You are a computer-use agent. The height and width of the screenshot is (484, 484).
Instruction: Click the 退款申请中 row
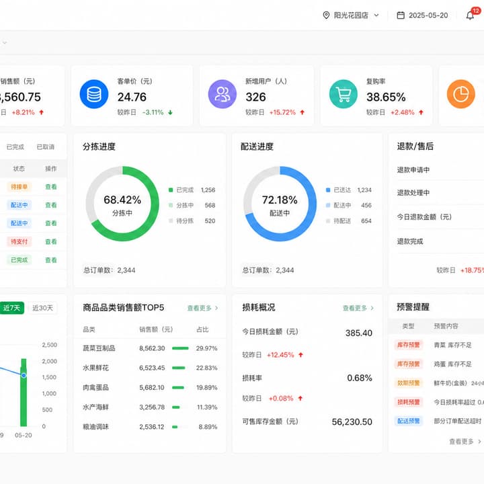pyautogui.click(x=436, y=170)
